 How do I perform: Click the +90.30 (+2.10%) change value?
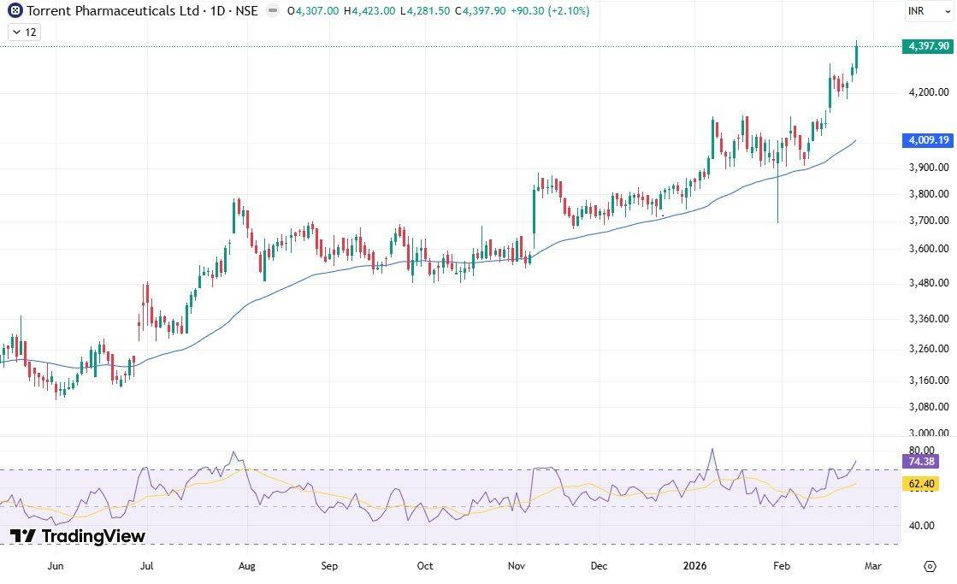point(550,11)
